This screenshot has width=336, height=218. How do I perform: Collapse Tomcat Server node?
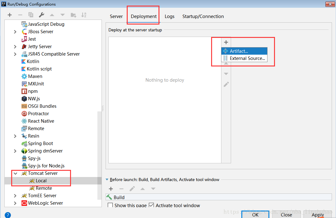[x=15, y=174]
